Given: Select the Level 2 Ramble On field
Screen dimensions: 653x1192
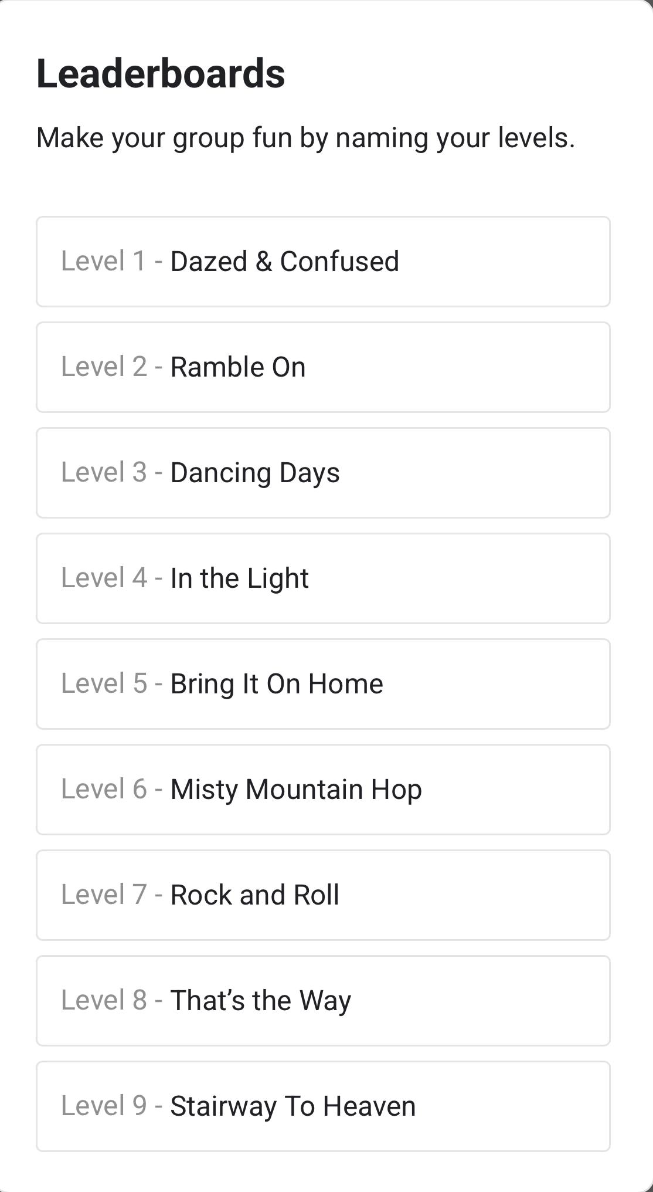Looking at the screenshot, I should (x=323, y=367).
